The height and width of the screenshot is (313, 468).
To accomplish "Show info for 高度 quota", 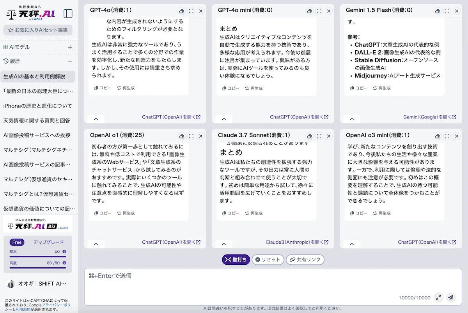I will pos(64,263).
